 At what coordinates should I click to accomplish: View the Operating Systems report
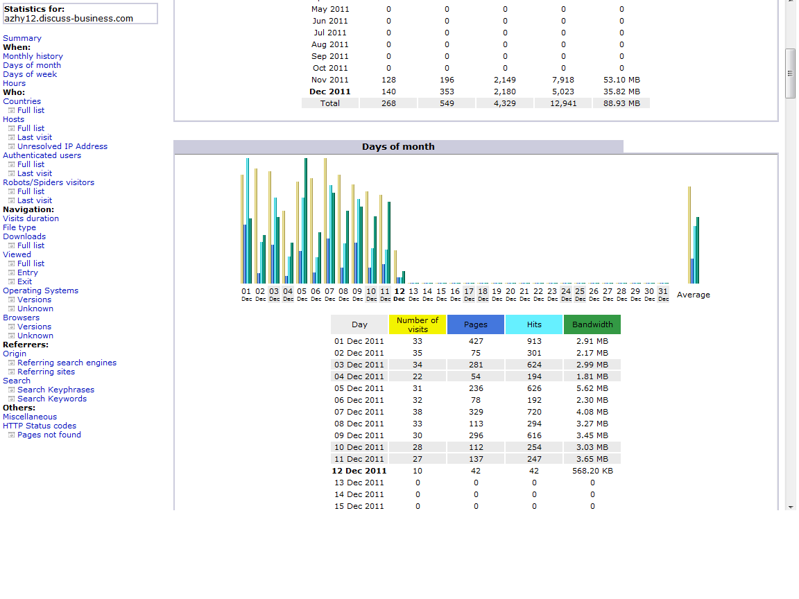point(40,291)
